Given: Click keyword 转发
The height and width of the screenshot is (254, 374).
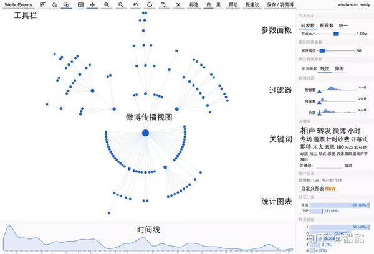Looking at the screenshot, I should (x=324, y=131).
